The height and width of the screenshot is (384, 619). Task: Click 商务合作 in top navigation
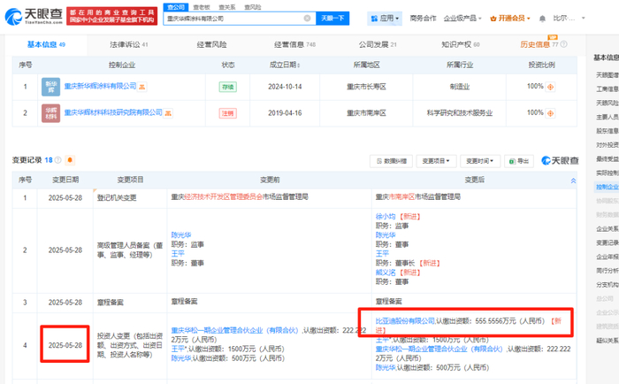click(424, 19)
